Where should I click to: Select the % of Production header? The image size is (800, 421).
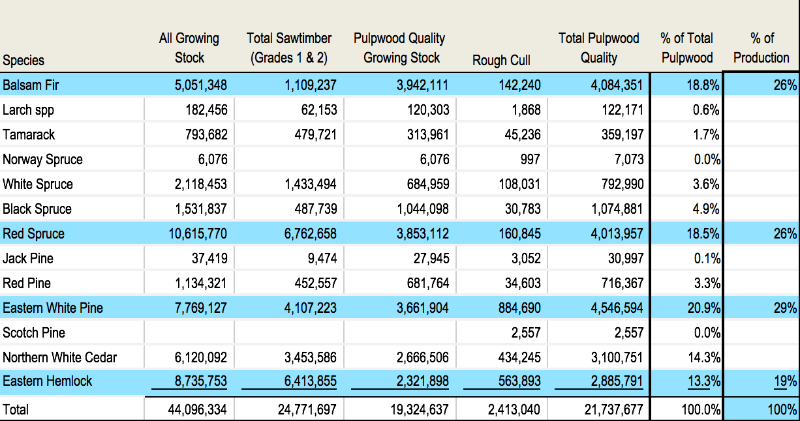coord(762,48)
